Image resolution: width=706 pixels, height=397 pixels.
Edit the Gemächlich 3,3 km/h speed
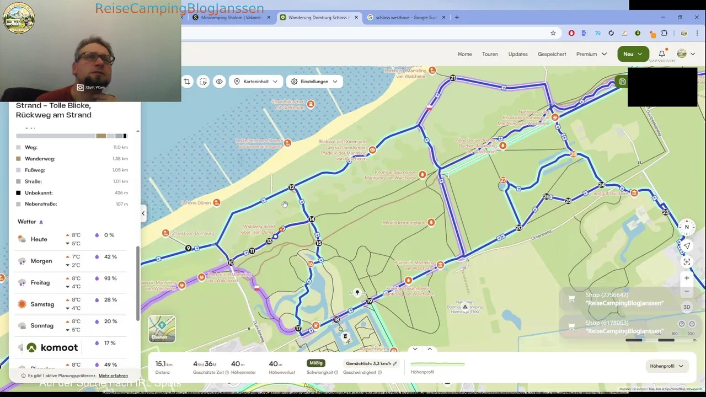[x=371, y=363]
